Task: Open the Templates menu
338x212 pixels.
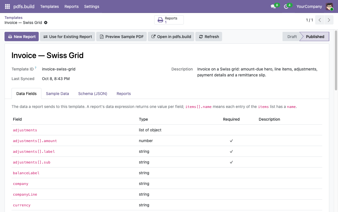Action: (x=50, y=6)
